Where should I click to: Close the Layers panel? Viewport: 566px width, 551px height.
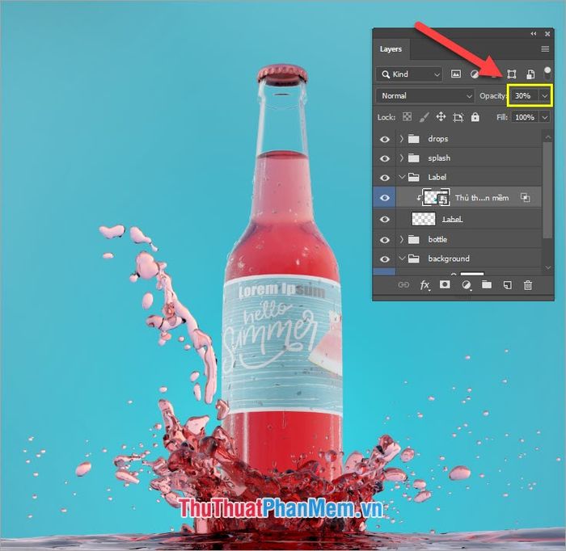pyautogui.click(x=547, y=34)
